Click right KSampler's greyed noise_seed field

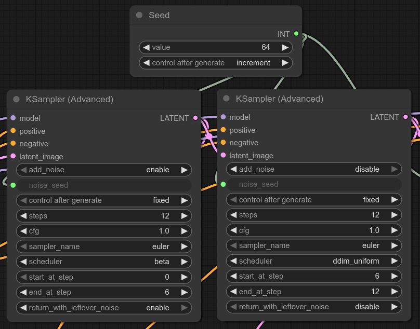[314, 184]
